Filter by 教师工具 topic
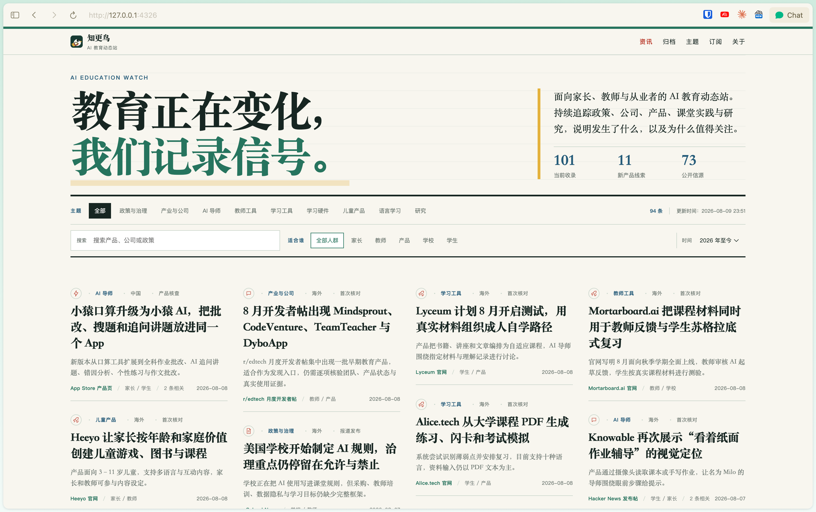The height and width of the screenshot is (512, 816). pos(245,211)
